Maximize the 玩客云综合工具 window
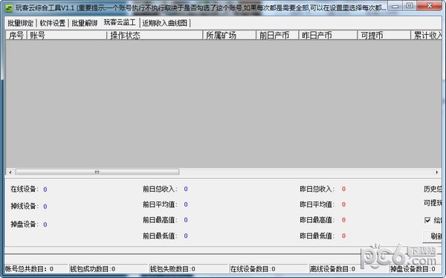Viewport: 446px width, 278px height. point(410,6)
